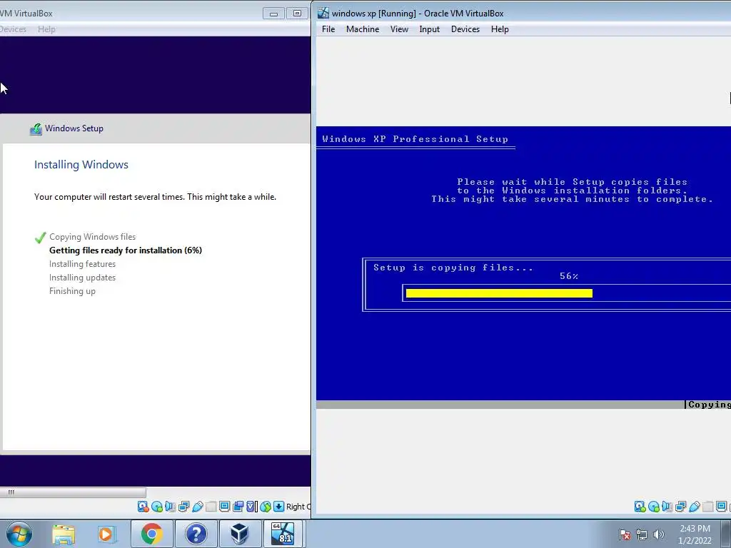Click audio icon in left VM status bar
Screen dimensions: 731x548
pyautogui.click(x=170, y=507)
